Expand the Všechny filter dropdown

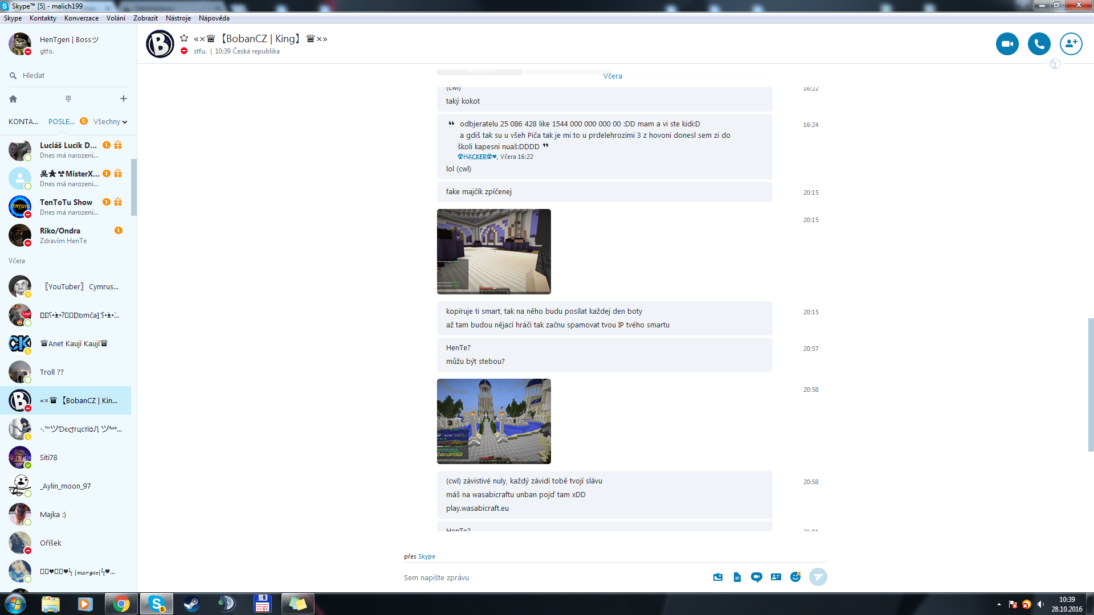110,121
